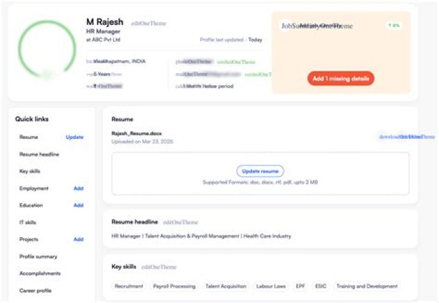Screen dimensions: 439x303
Task: Click the ESIC skill chip
Action: pyautogui.click(x=321, y=286)
